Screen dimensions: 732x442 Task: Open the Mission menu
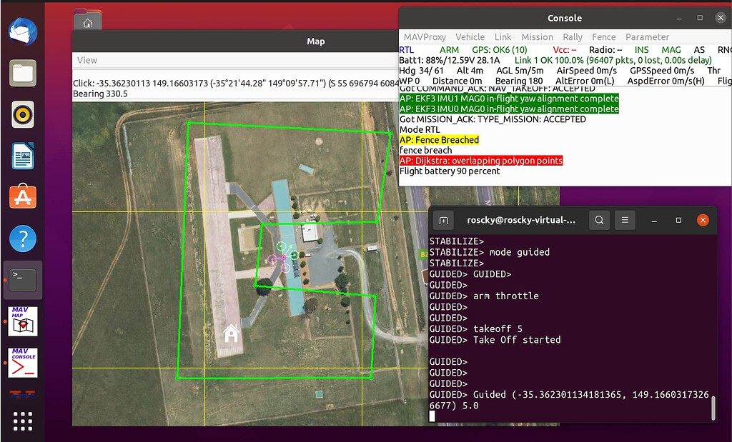[537, 36]
